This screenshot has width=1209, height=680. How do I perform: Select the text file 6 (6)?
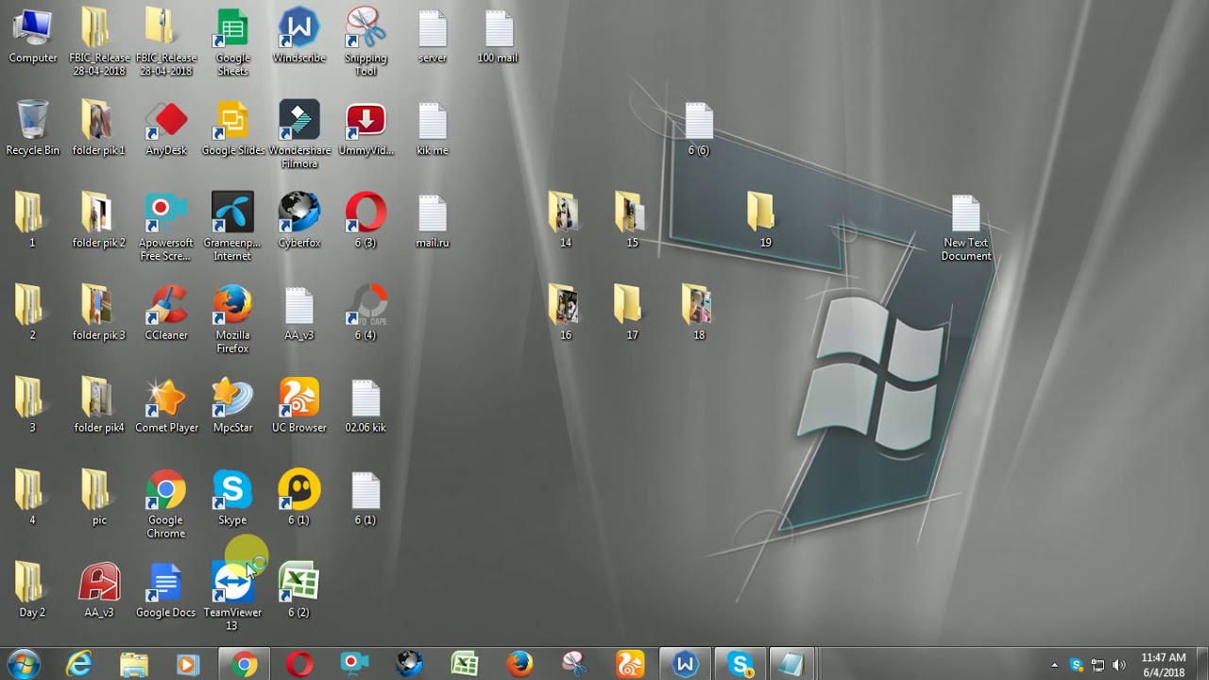[x=699, y=128]
